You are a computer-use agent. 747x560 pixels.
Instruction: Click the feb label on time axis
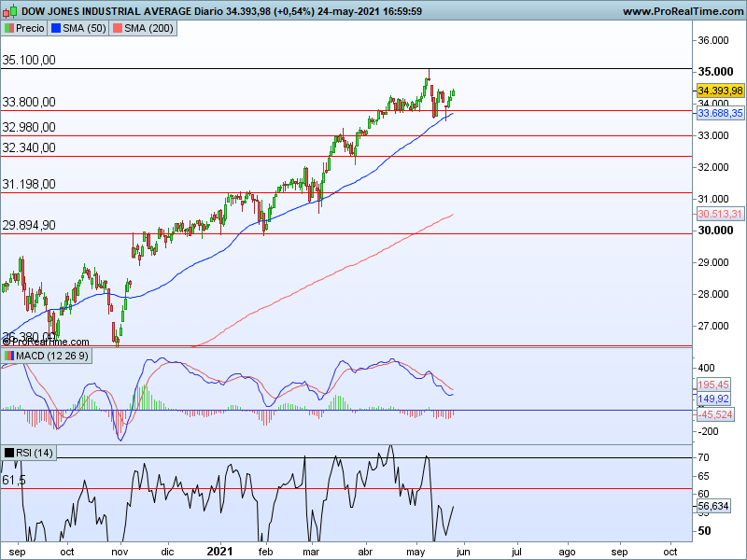coord(265,552)
